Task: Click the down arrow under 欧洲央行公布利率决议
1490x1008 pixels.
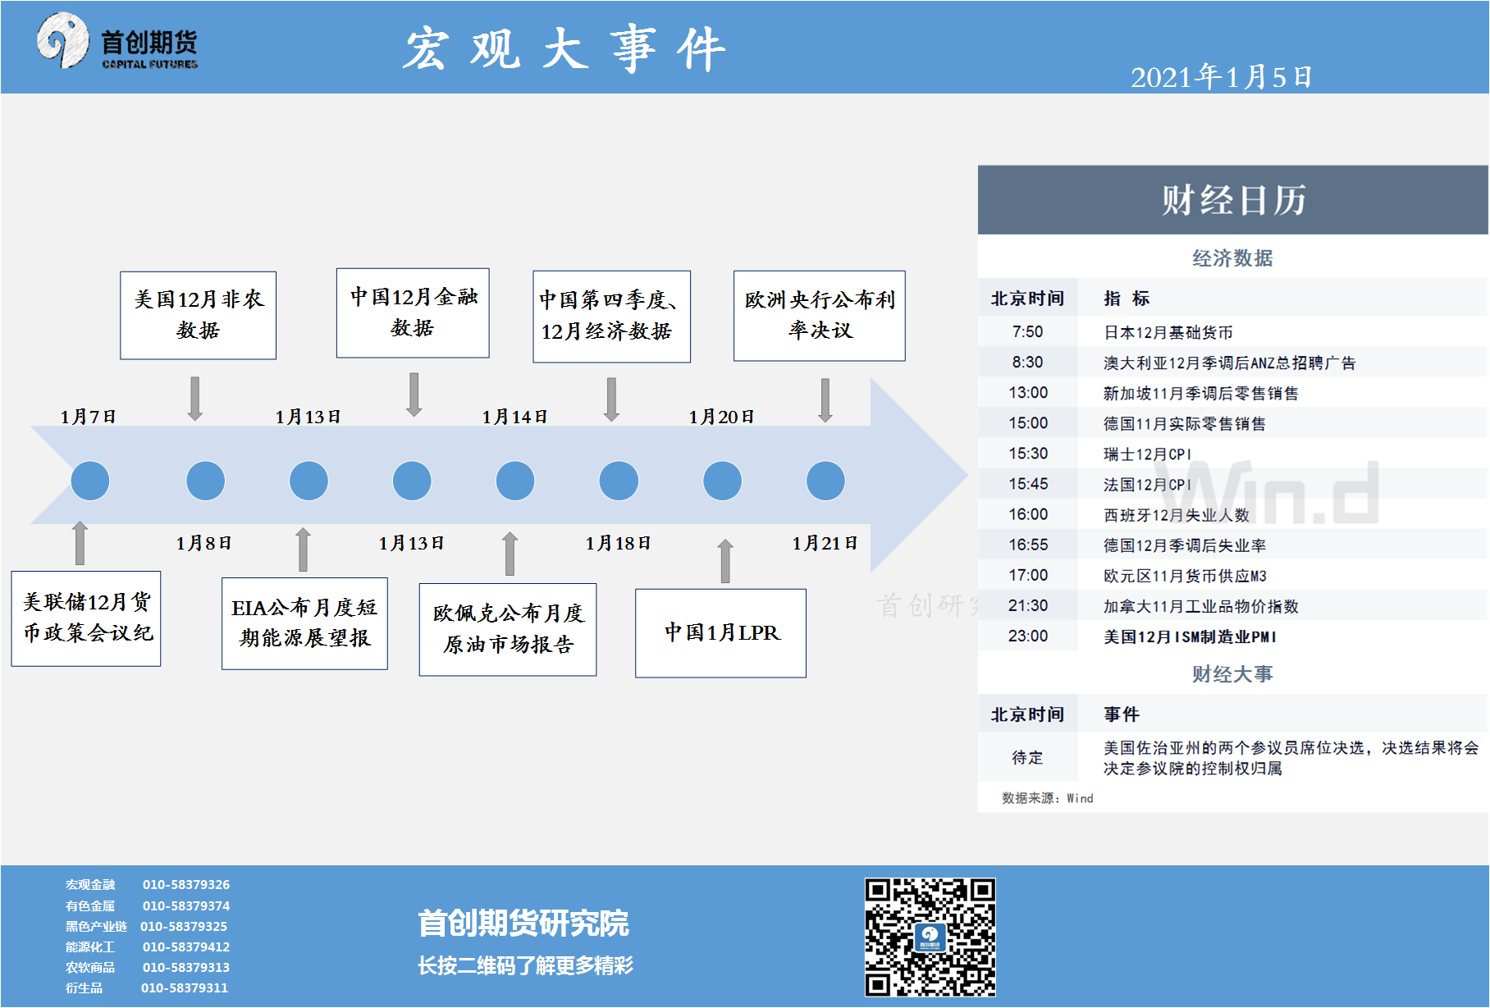Action: point(825,400)
